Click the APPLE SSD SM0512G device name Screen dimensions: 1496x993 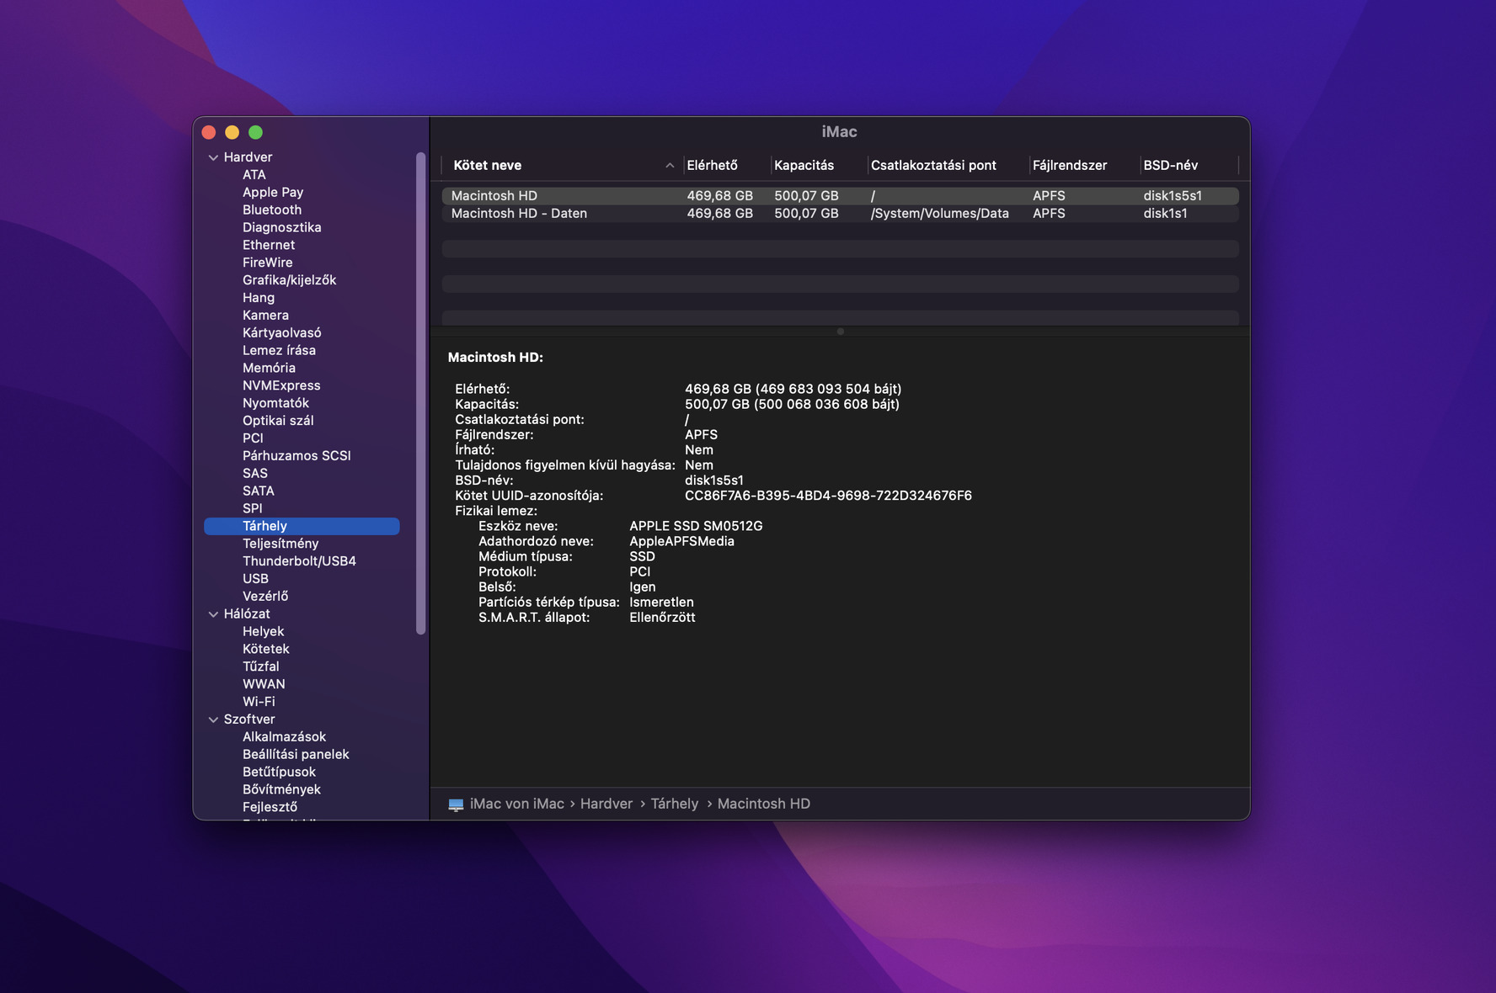pos(696,526)
